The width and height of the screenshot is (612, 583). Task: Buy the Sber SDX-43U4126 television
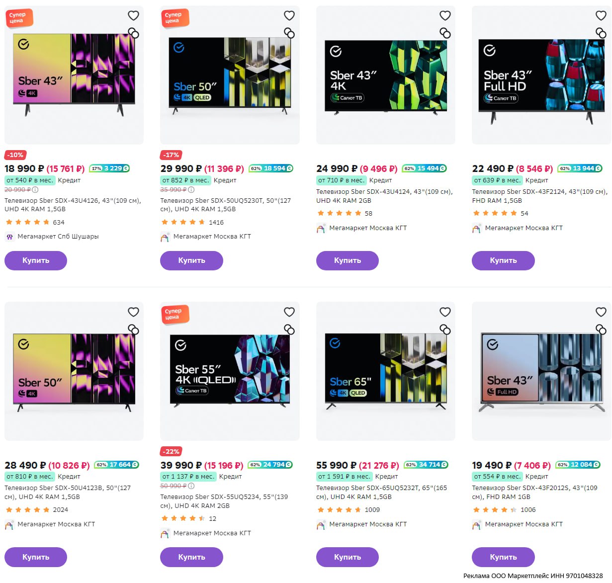pos(36,260)
